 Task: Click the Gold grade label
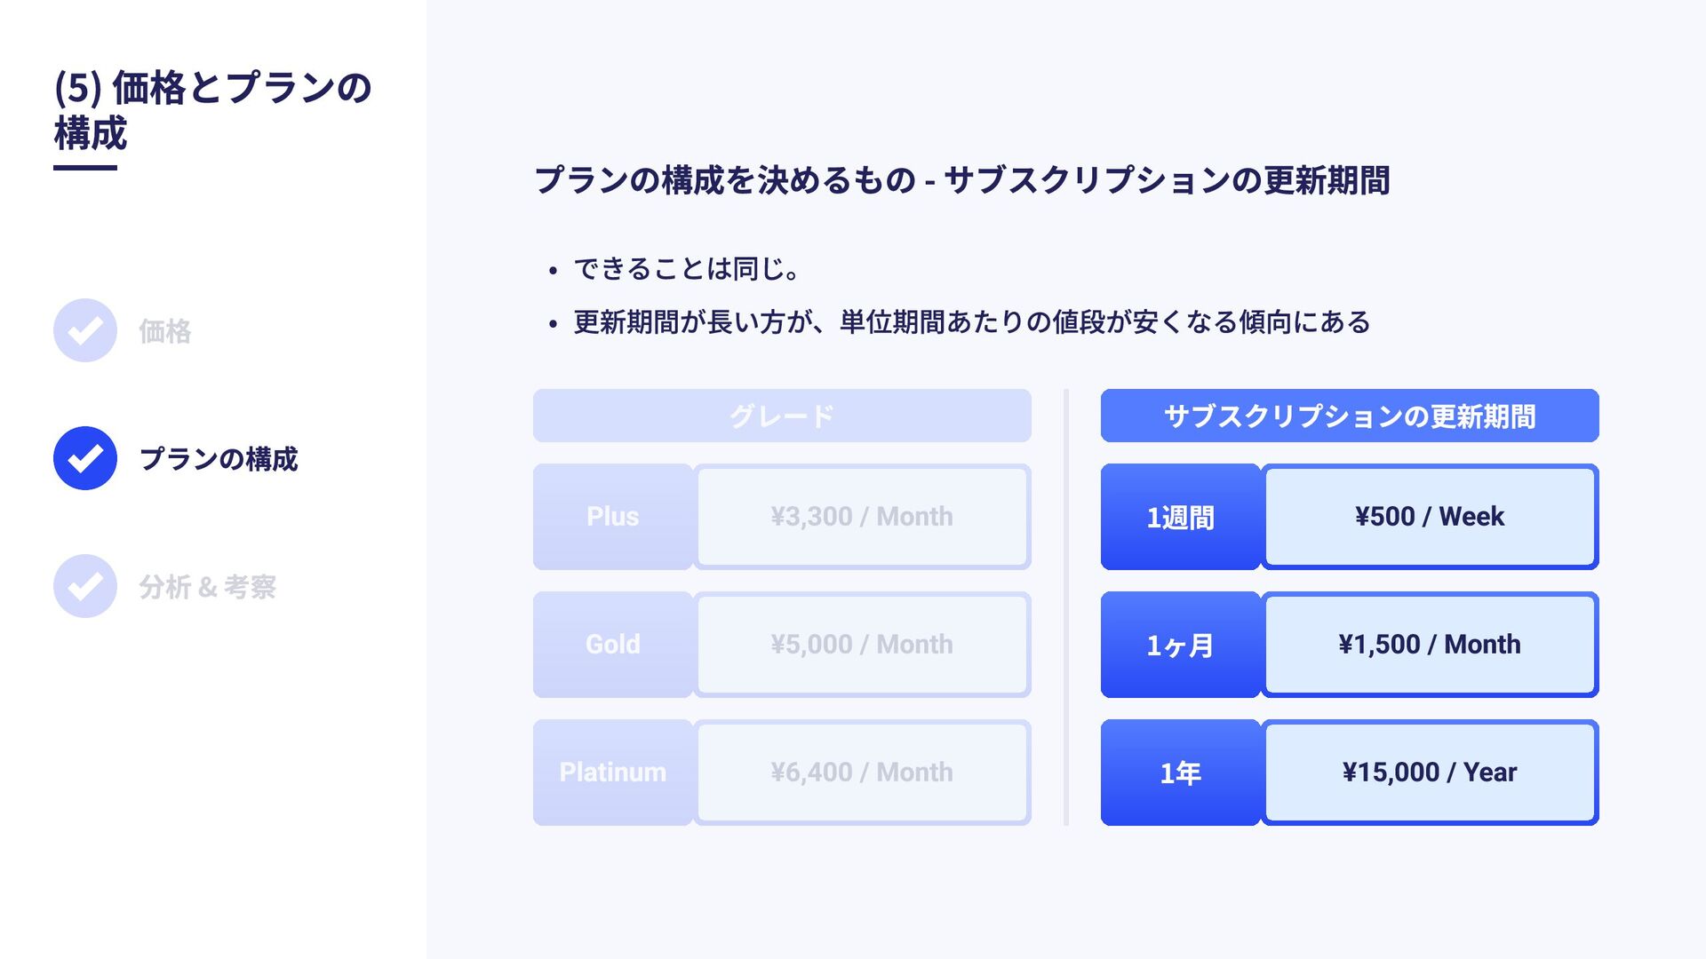point(613,645)
